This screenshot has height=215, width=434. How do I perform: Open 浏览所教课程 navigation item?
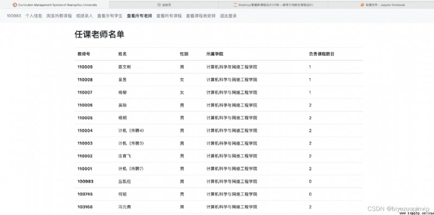click(x=59, y=16)
